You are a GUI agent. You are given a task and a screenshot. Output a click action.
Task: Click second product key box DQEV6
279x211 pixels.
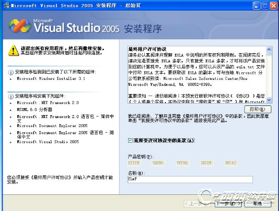coord(158,163)
